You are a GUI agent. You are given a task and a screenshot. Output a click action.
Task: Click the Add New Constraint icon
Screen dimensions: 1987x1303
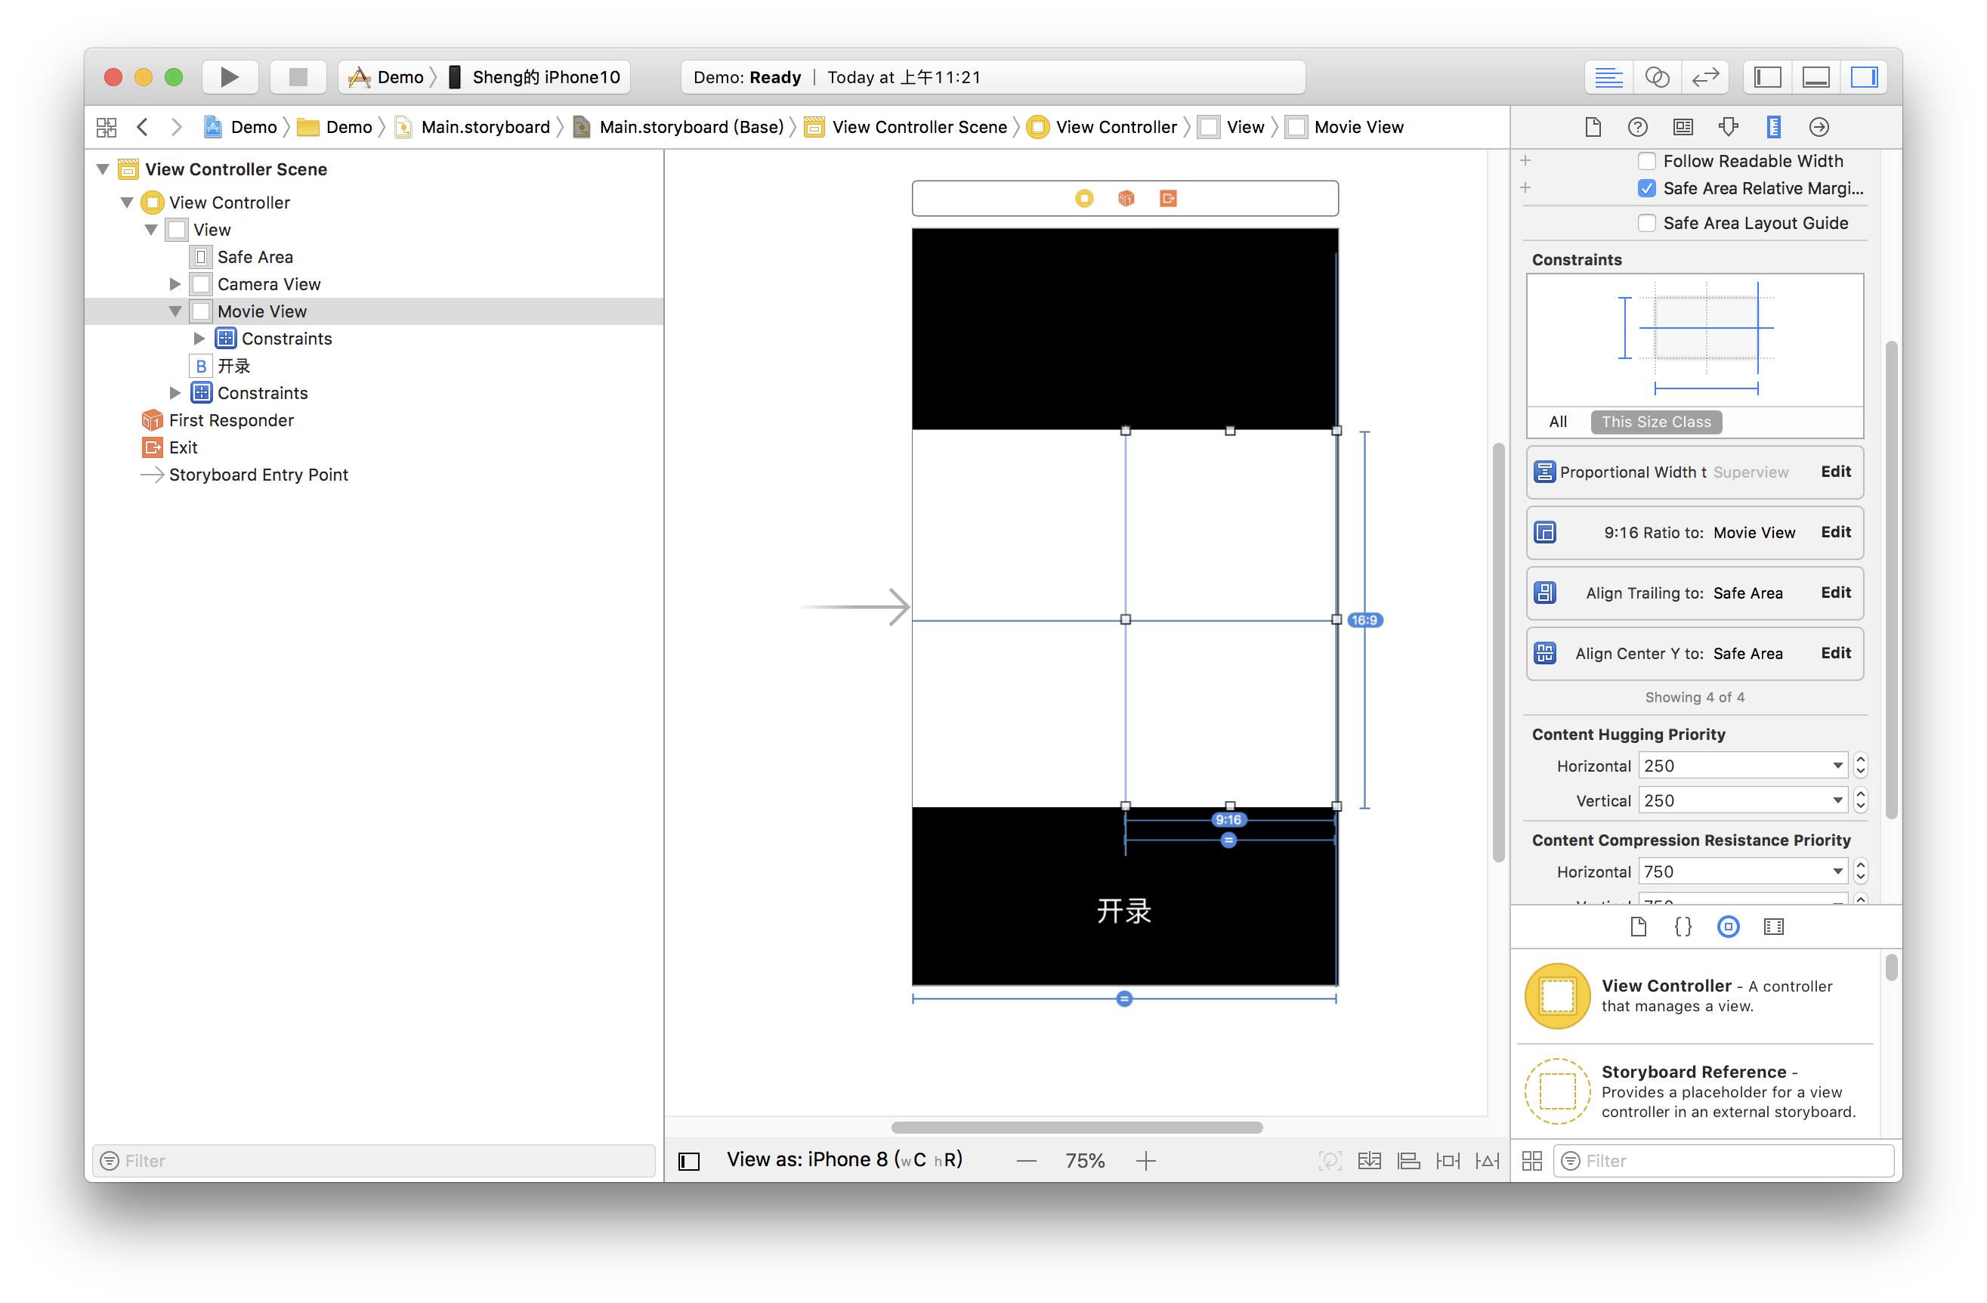coord(1451,1160)
